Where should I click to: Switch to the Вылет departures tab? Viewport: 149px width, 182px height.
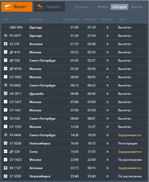pos(17,7)
